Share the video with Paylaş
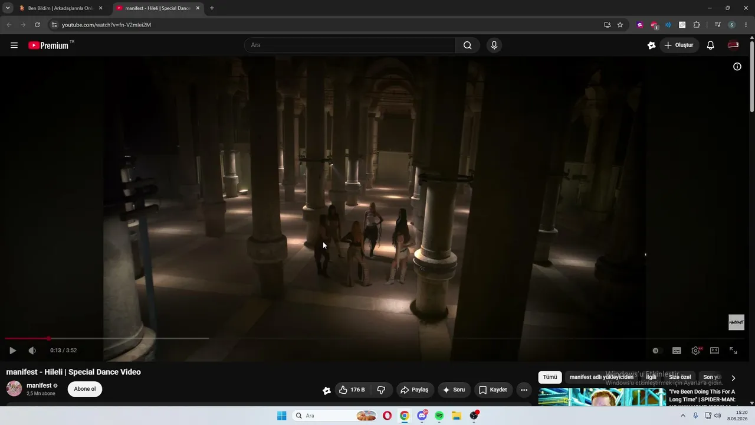The image size is (755, 425). 414,390
